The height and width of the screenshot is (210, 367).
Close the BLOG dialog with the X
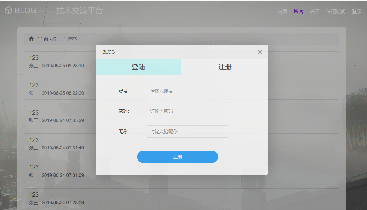260,52
